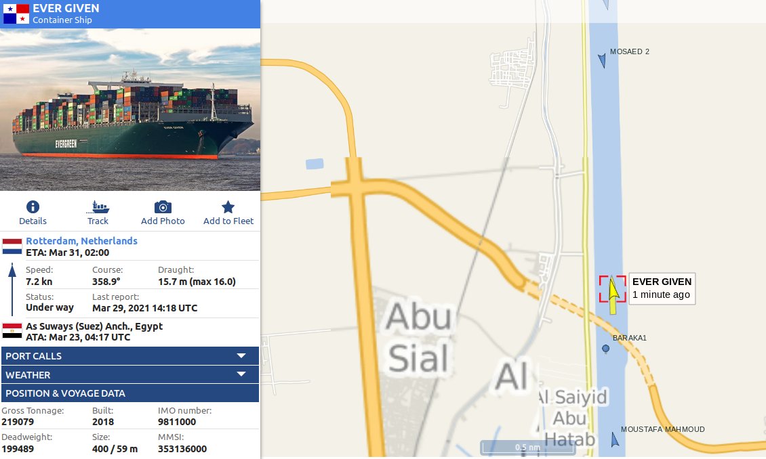This screenshot has height=459, width=766.
Task: Click the Add Photo camera icon
Action: 163,207
